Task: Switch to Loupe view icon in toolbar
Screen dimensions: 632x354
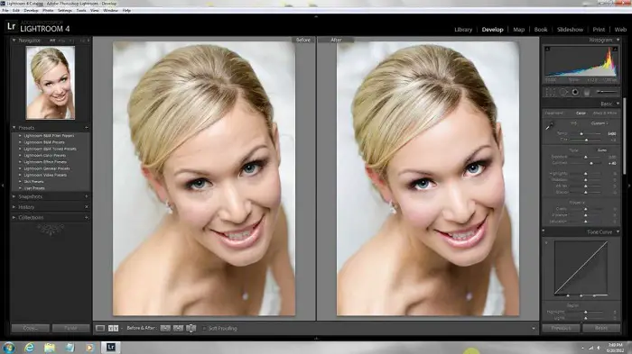Action: coord(100,328)
